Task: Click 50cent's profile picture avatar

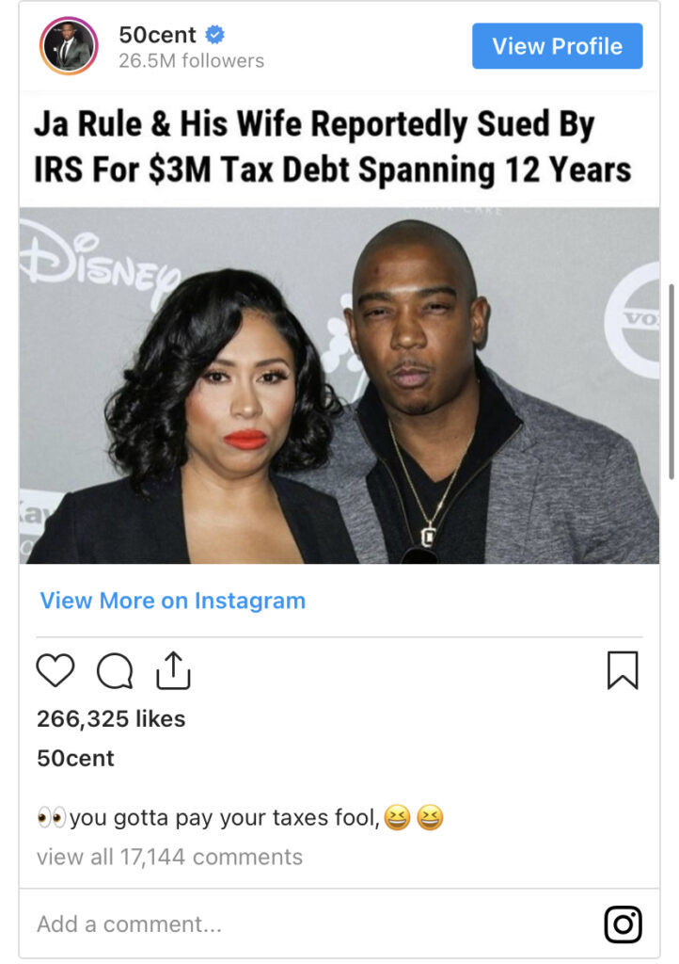Action: [69, 46]
